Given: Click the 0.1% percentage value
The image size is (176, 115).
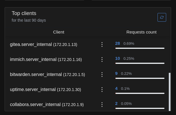Looking at the screenshot, I should point(125,89).
